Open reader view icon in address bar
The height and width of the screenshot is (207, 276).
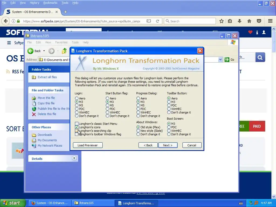point(149,21)
